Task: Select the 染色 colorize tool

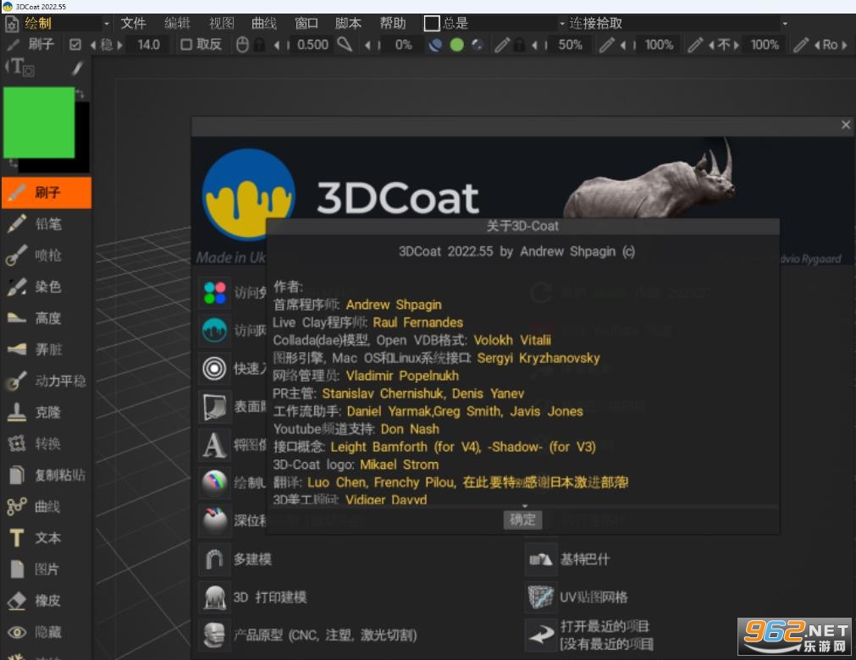Action: [47, 286]
